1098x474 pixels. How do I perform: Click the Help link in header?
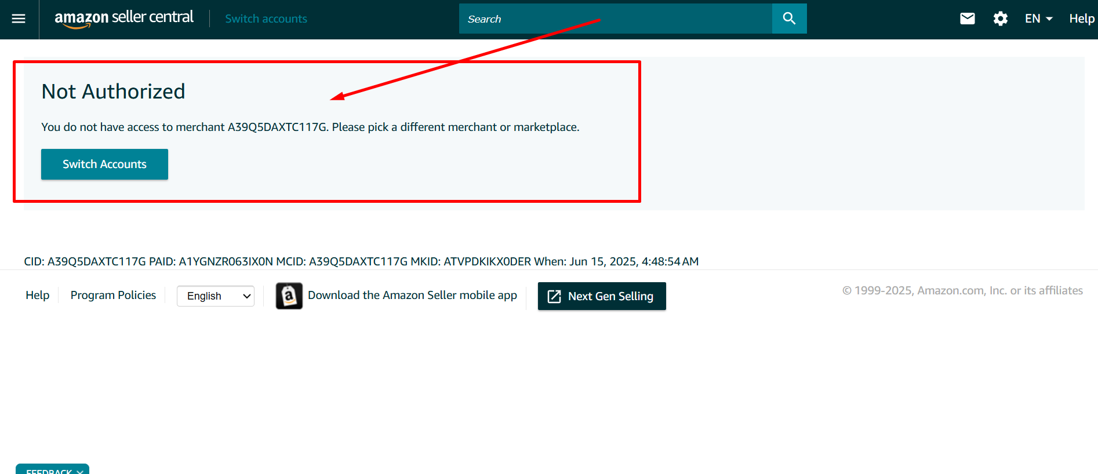click(x=1082, y=19)
